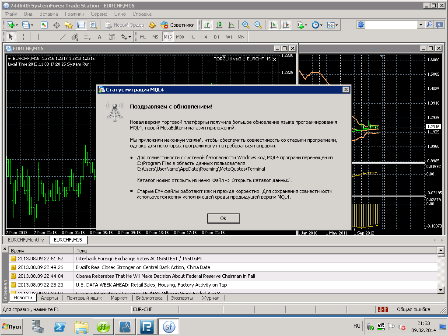Toggle chart shift
The height and width of the screenshot is (336, 448).
tap(286, 25)
